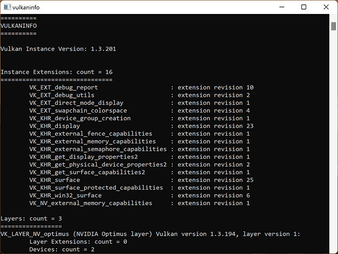This screenshot has width=338, height=254.
Task: Click 'Devices: count = 2' line
Action: click(x=62, y=250)
